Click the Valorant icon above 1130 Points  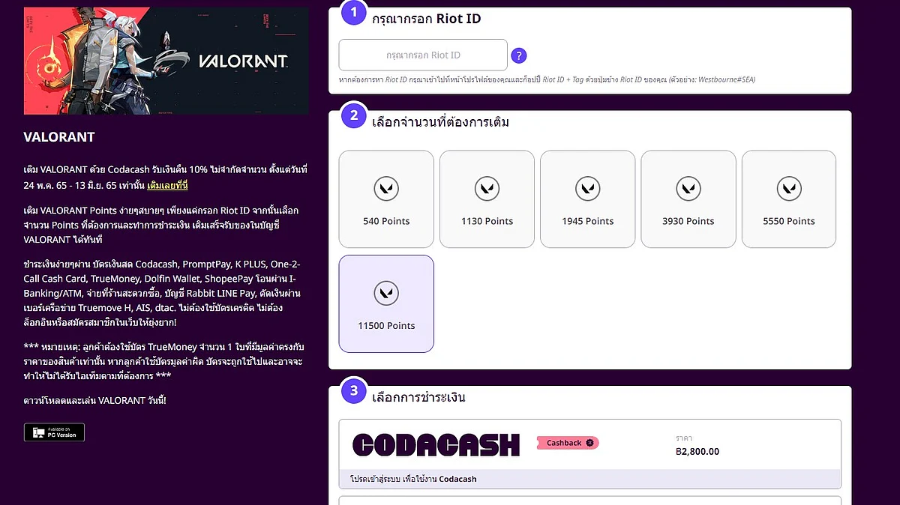click(487, 189)
